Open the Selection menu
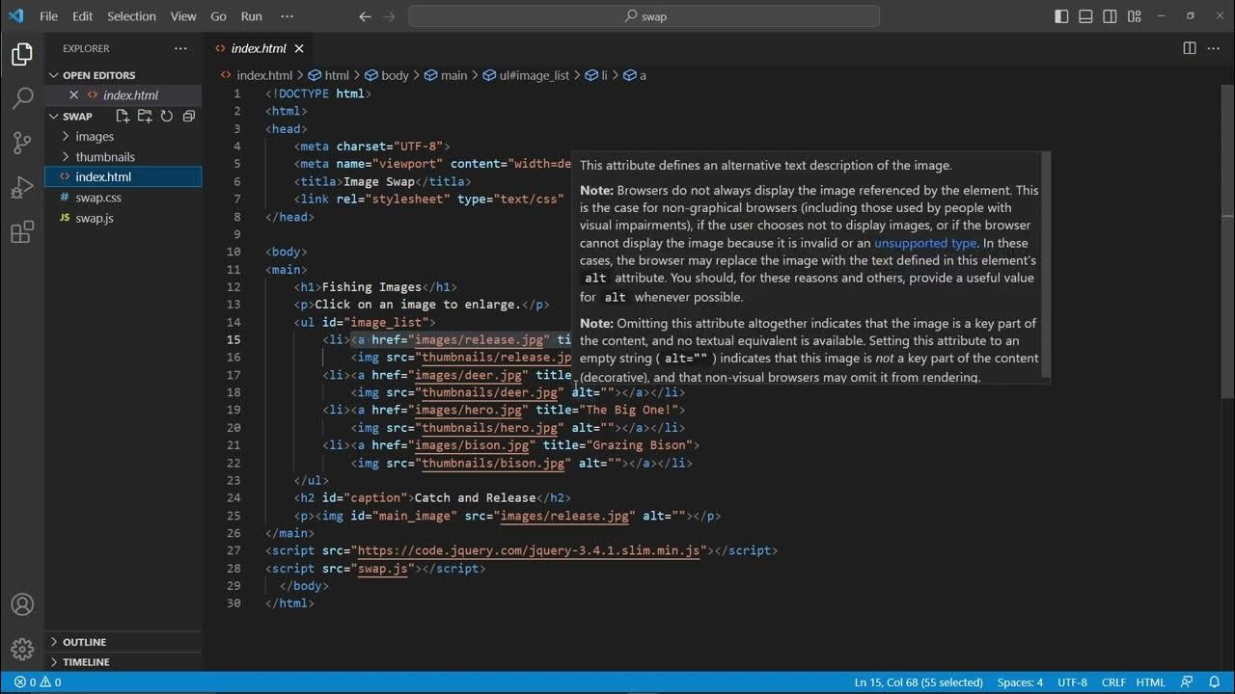Viewport: 1235px width, 694px height. pos(131,16)
